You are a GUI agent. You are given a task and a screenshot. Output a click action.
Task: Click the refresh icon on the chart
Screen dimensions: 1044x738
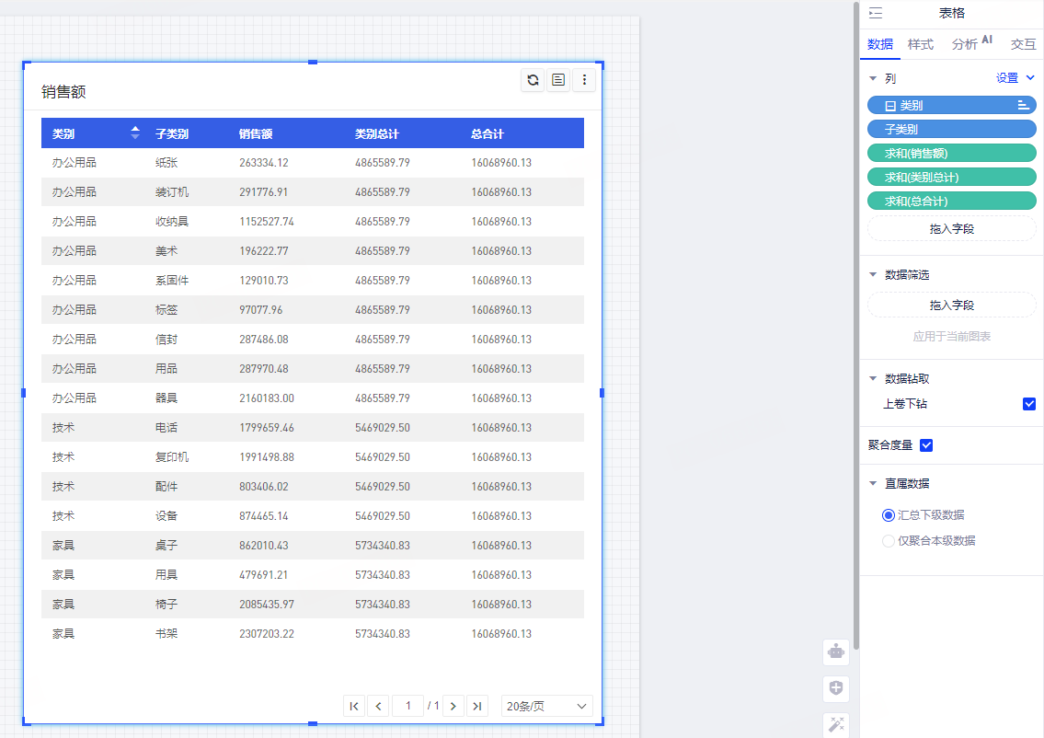pyautogui.click(x=533, y=81)
